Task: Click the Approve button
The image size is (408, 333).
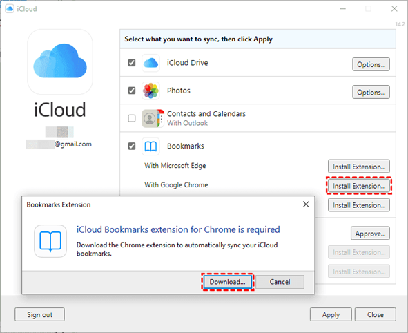Action: tap(370, 234)
